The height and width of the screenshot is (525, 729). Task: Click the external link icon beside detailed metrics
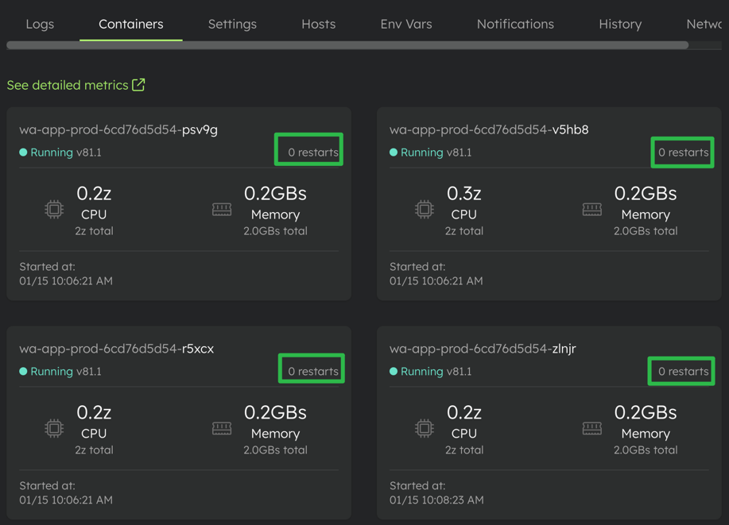[138, 85]
